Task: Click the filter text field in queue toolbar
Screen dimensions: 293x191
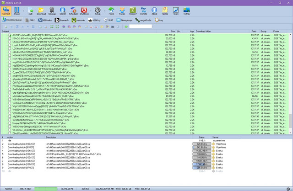Action: point(141,27)
